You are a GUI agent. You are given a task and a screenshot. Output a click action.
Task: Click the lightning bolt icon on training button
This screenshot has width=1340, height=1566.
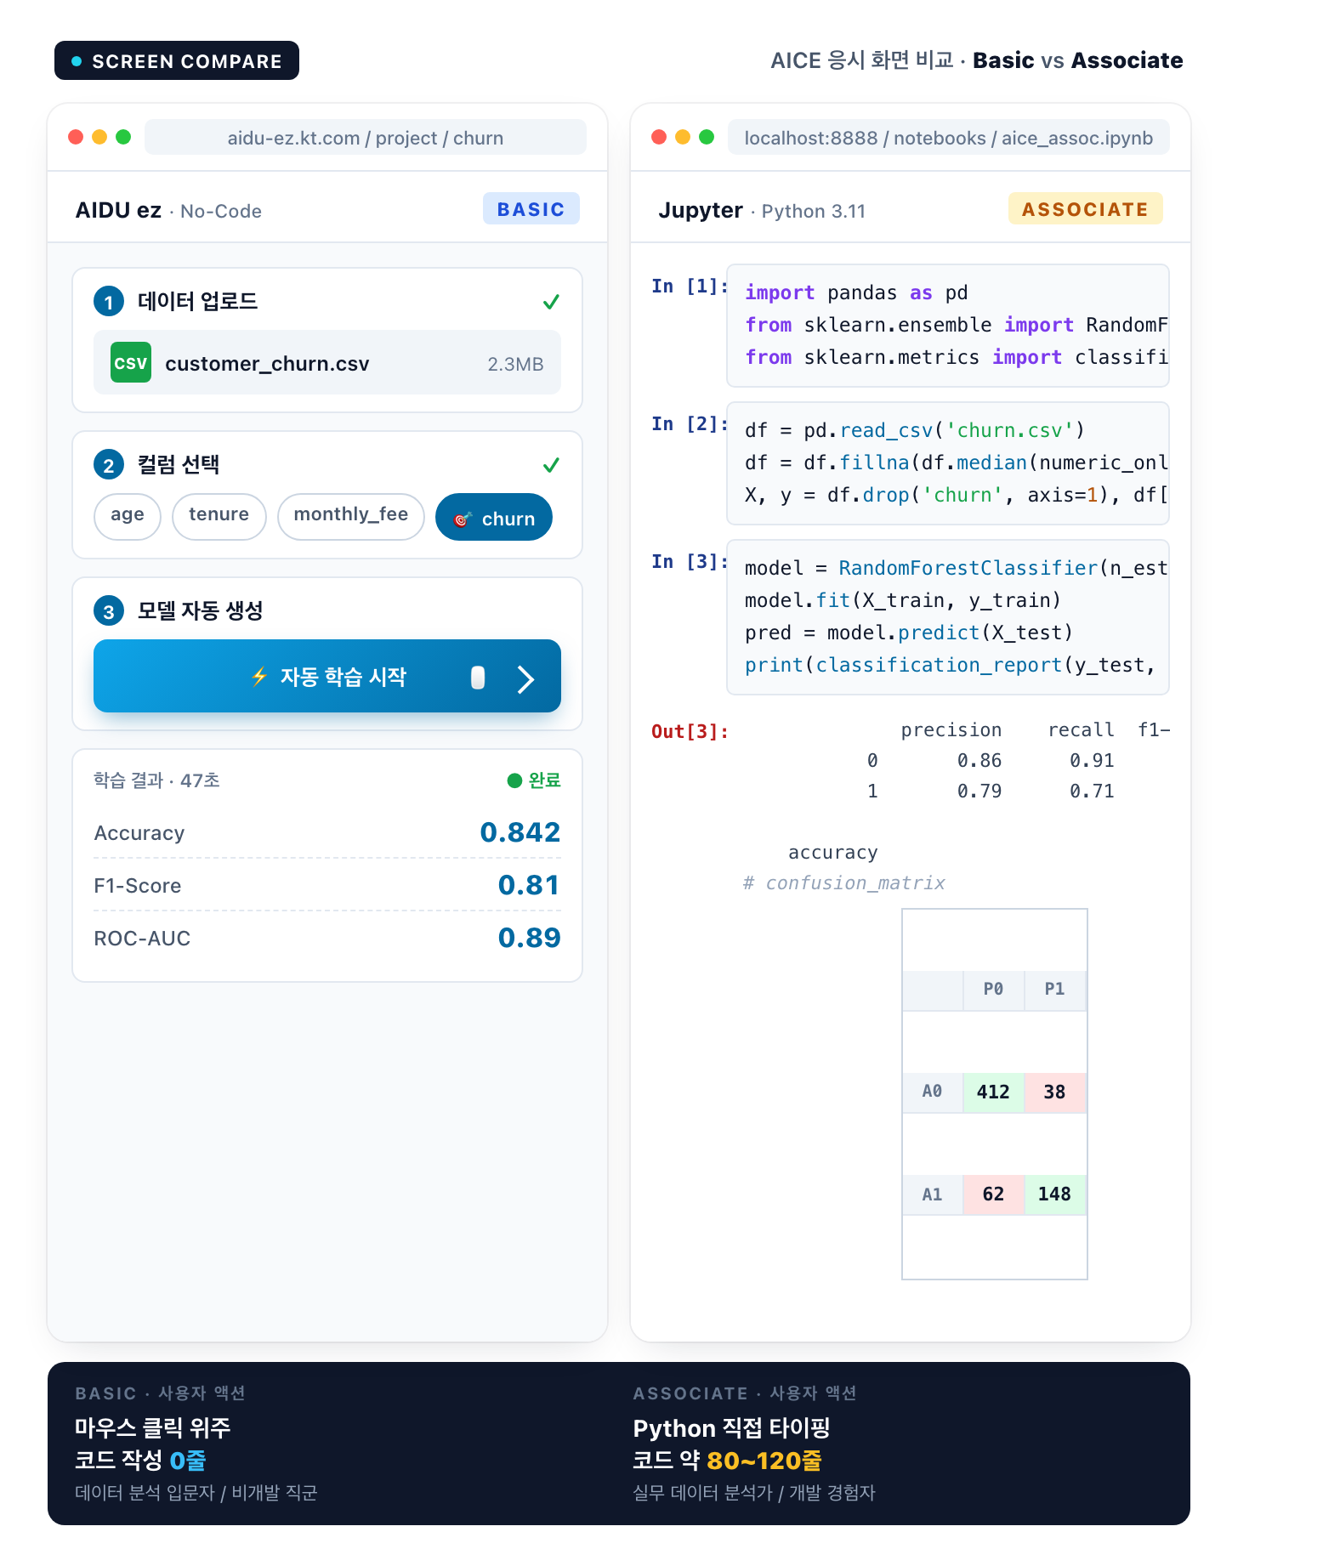click(259, 677)
